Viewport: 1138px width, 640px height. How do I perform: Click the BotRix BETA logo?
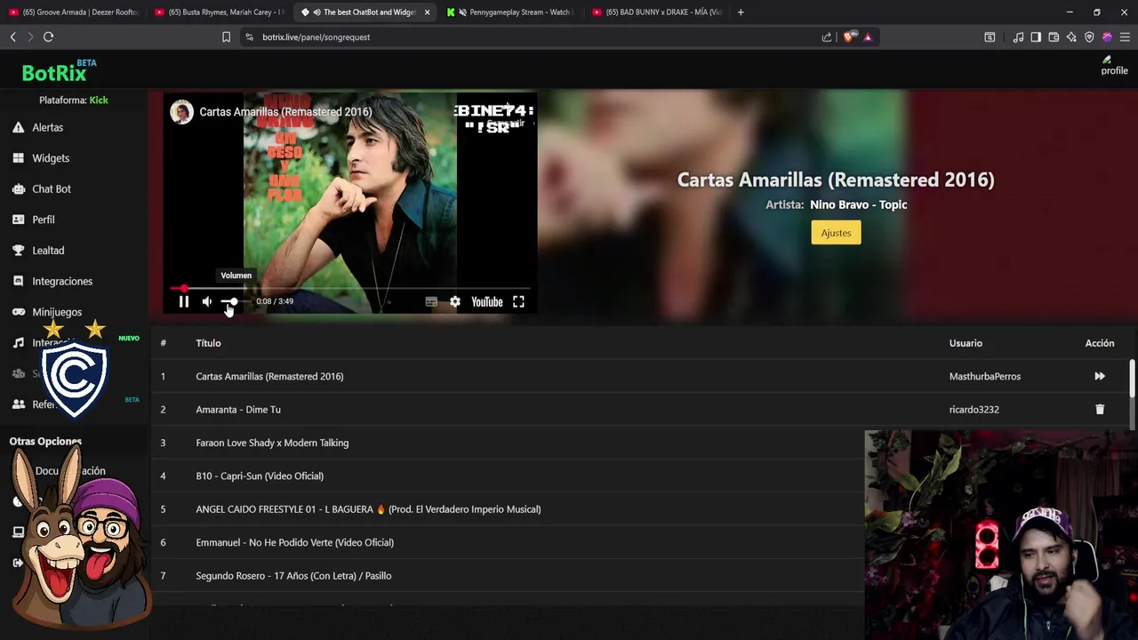pos(59,71)
